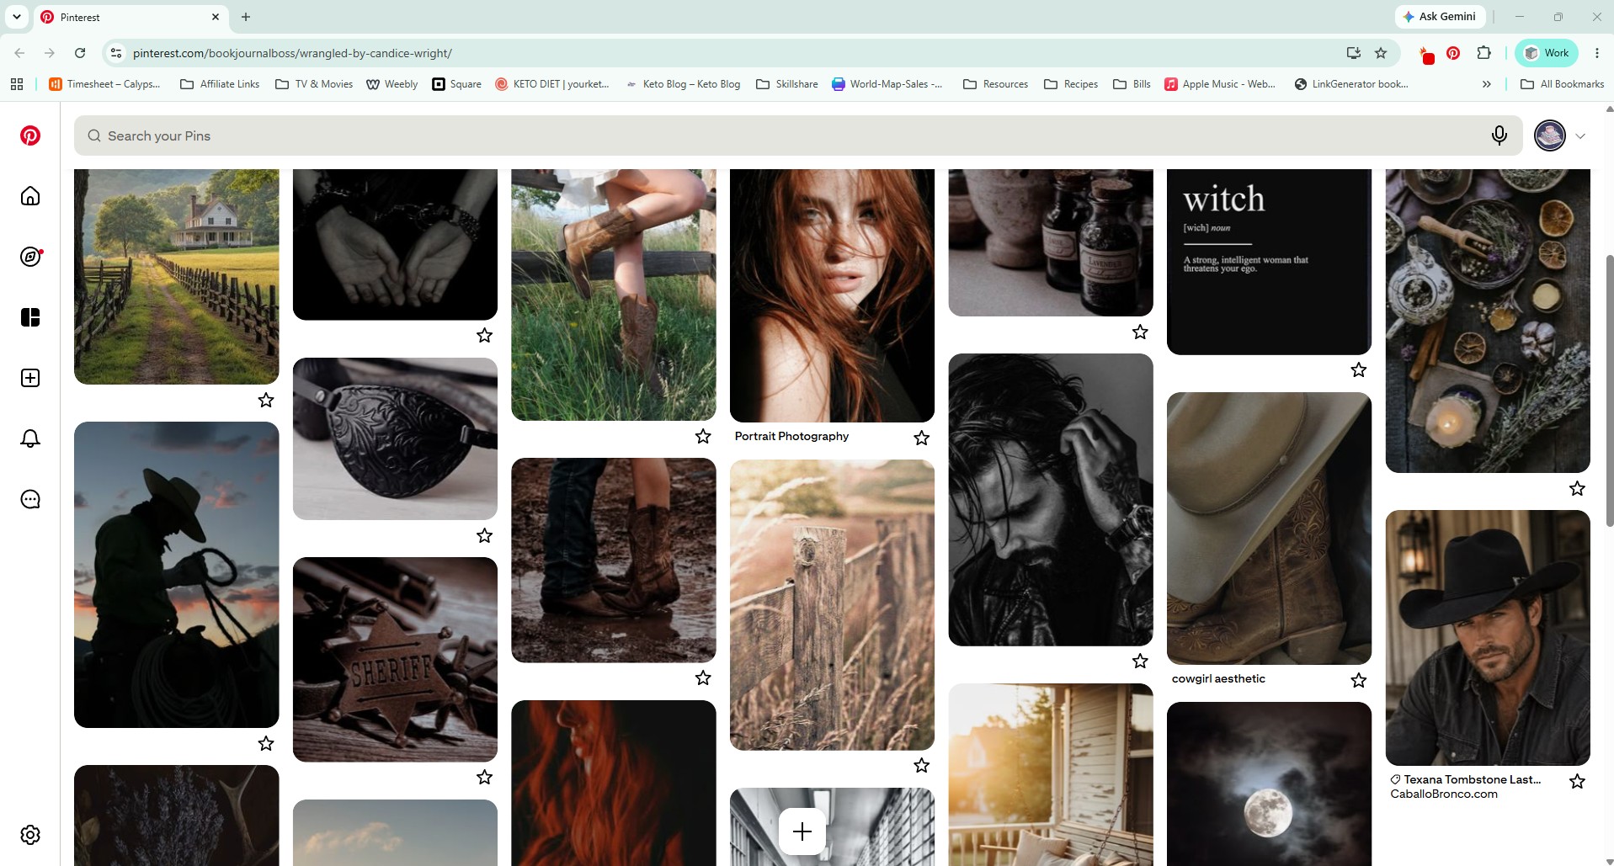Click the Pinterest logo in sidebar
The width and height of the screenshot is (1614, 866).
(30, 135)
